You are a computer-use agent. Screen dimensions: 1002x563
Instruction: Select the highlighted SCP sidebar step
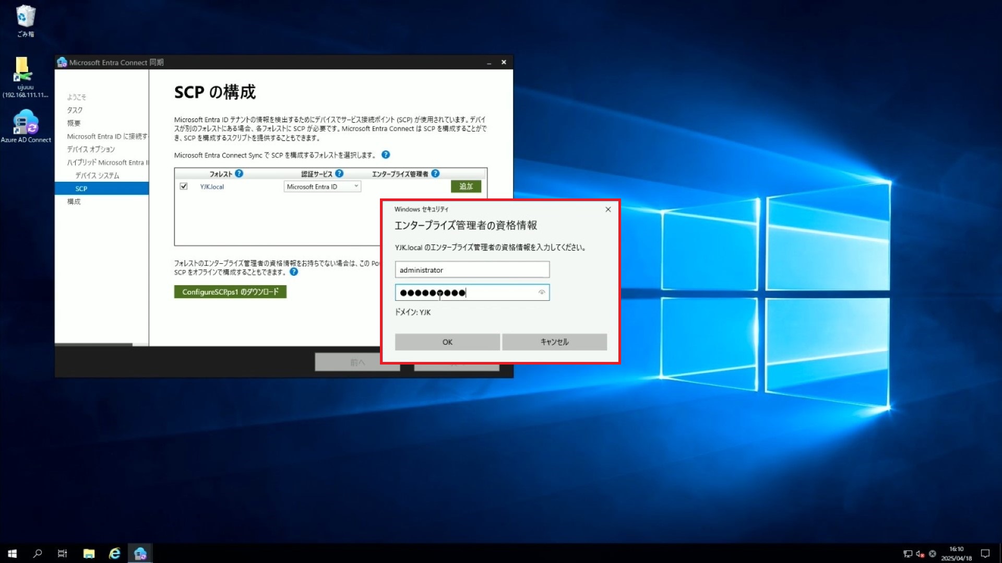(102, 189)
